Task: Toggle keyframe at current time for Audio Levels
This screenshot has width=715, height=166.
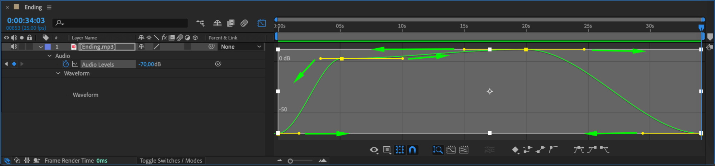Action: 14,64
